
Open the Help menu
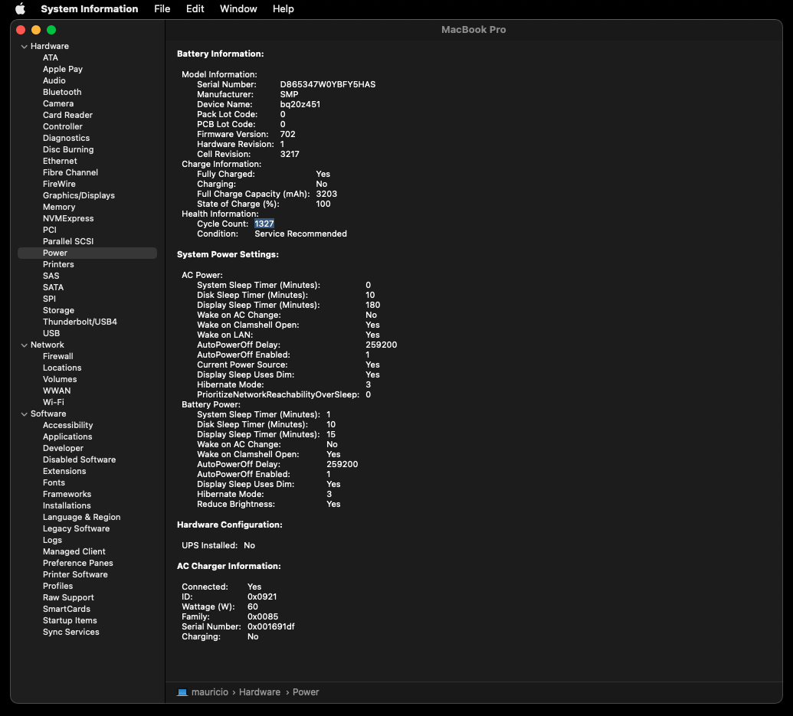coord(283,9)
